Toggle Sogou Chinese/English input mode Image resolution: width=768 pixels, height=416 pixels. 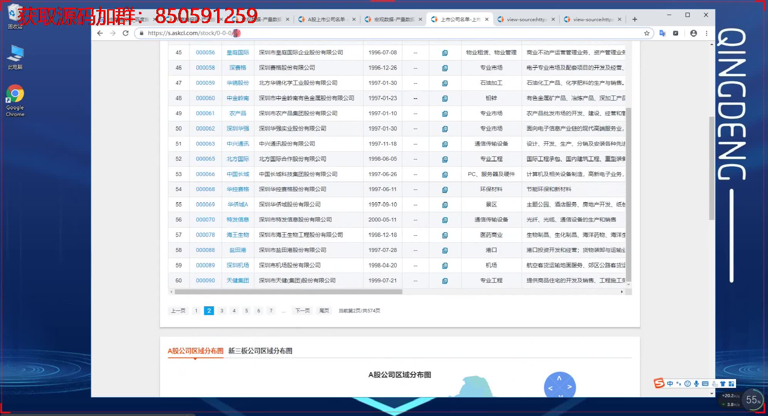(670, 384)
